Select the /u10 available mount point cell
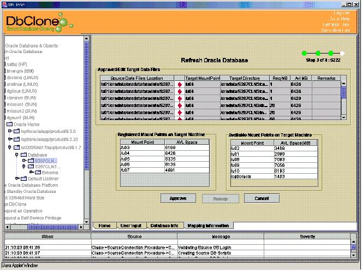Image resolution: width=362 pixels, height=271 pixels. pos(252,171)
